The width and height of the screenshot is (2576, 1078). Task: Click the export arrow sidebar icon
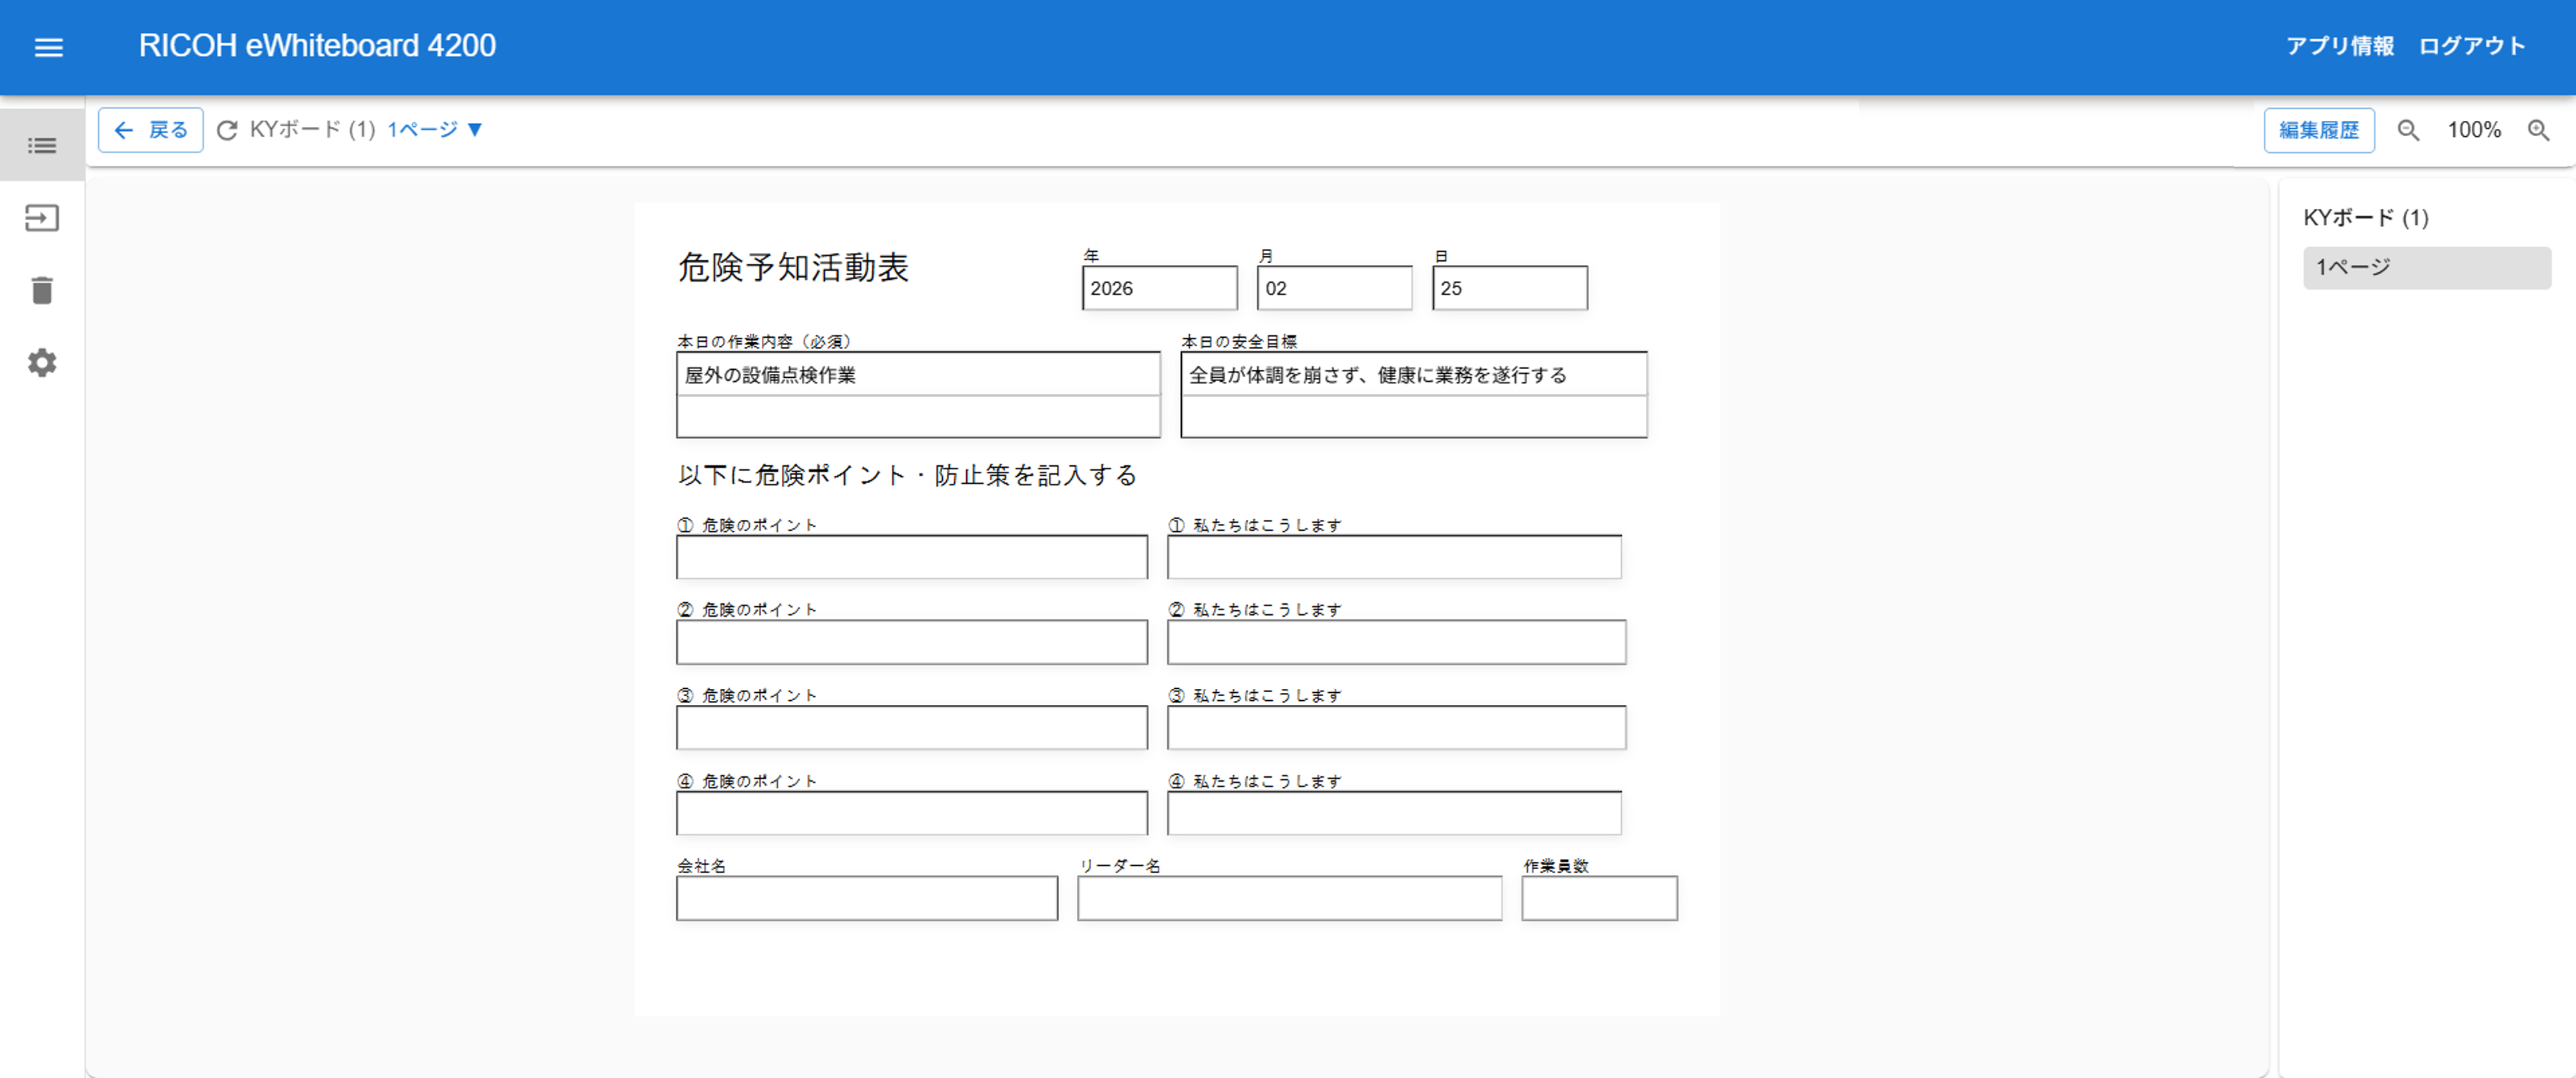(x=42, y=218)
